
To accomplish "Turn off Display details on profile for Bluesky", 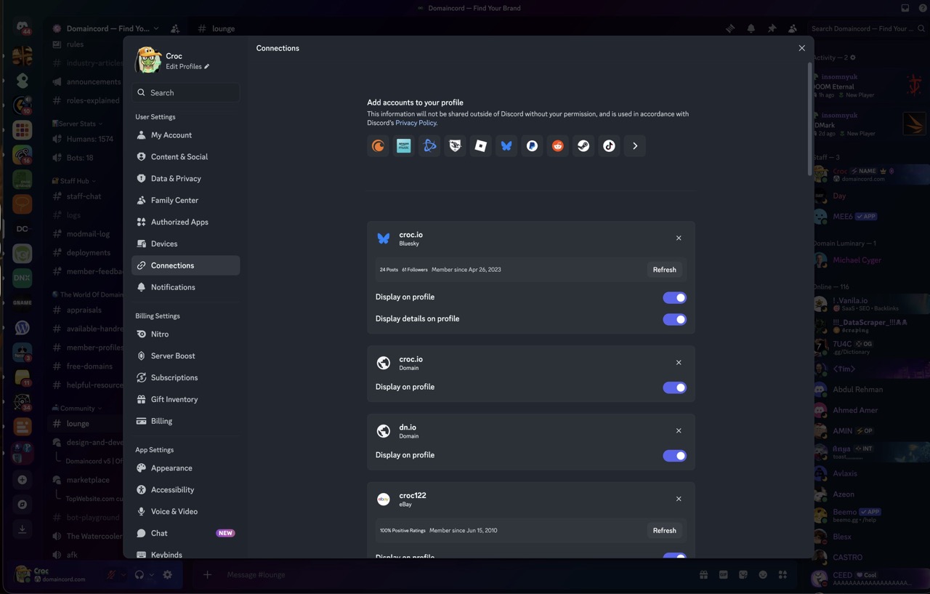I will pos(674,319).
